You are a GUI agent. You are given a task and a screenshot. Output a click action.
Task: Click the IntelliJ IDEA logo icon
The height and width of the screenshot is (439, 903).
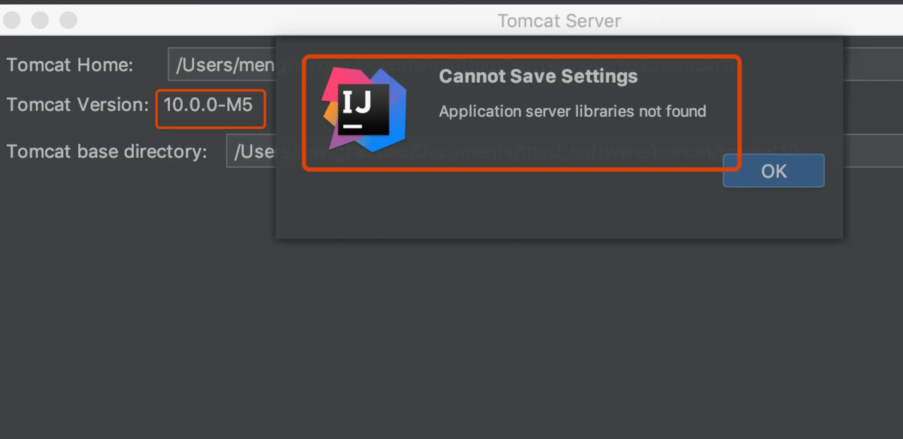tap(364, 110)
